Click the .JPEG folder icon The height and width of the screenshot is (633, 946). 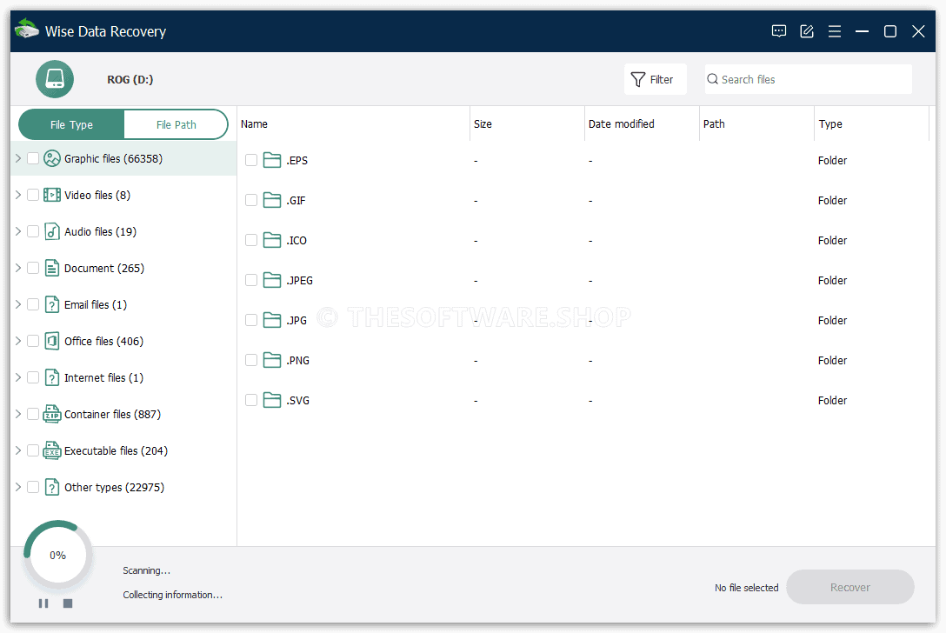pos(272,280)
